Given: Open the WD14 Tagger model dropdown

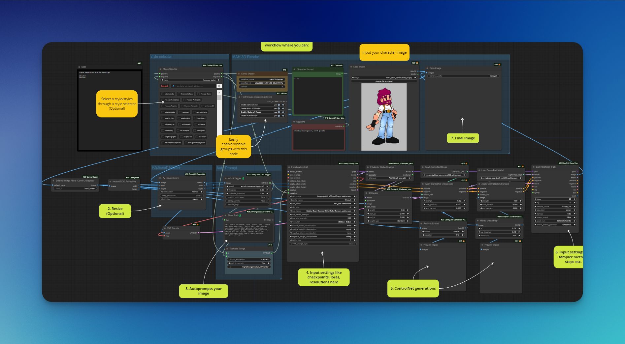Looking at the screenshot, I should (247, 186).
